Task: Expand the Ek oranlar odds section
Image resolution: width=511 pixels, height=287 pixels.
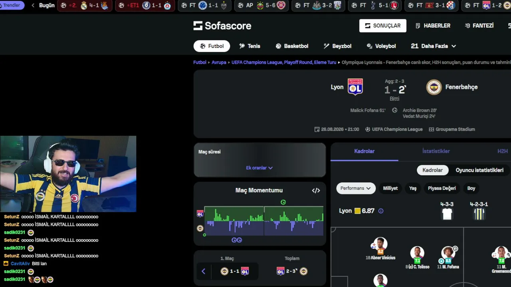Action: 259,168
